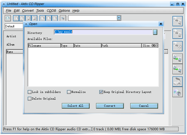Sort by Path column header
Viewport: 187px width, 135px height.
121,46
